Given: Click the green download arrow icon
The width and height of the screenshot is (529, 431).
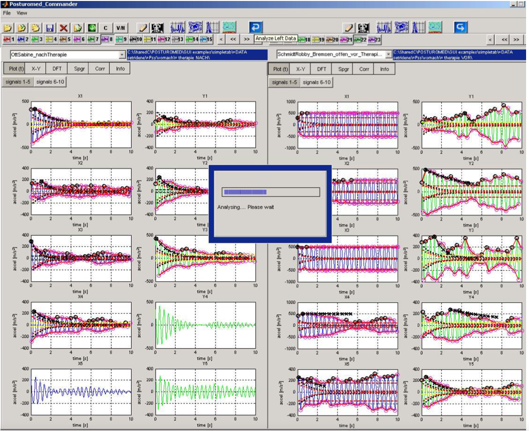Looking at the screenshot, I should [91, 27].
